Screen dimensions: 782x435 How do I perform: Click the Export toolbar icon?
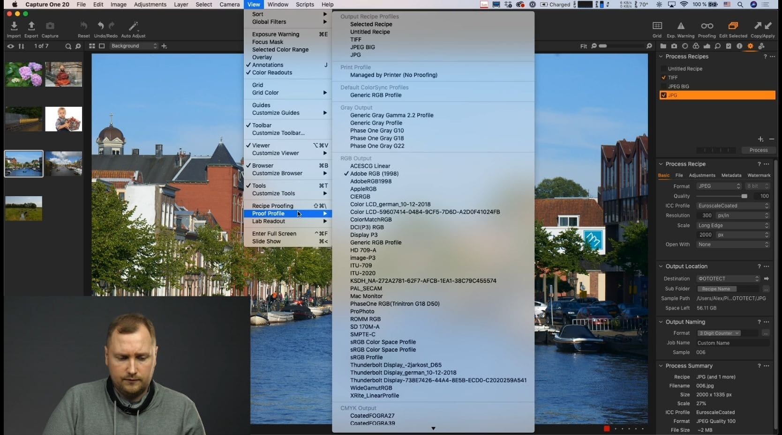[31, 26]
